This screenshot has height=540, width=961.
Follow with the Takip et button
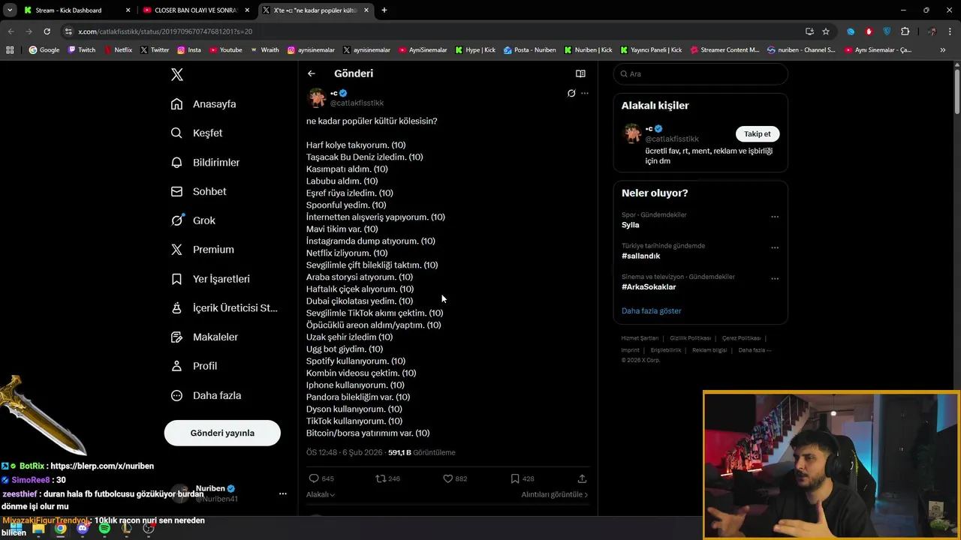[757, 133]
